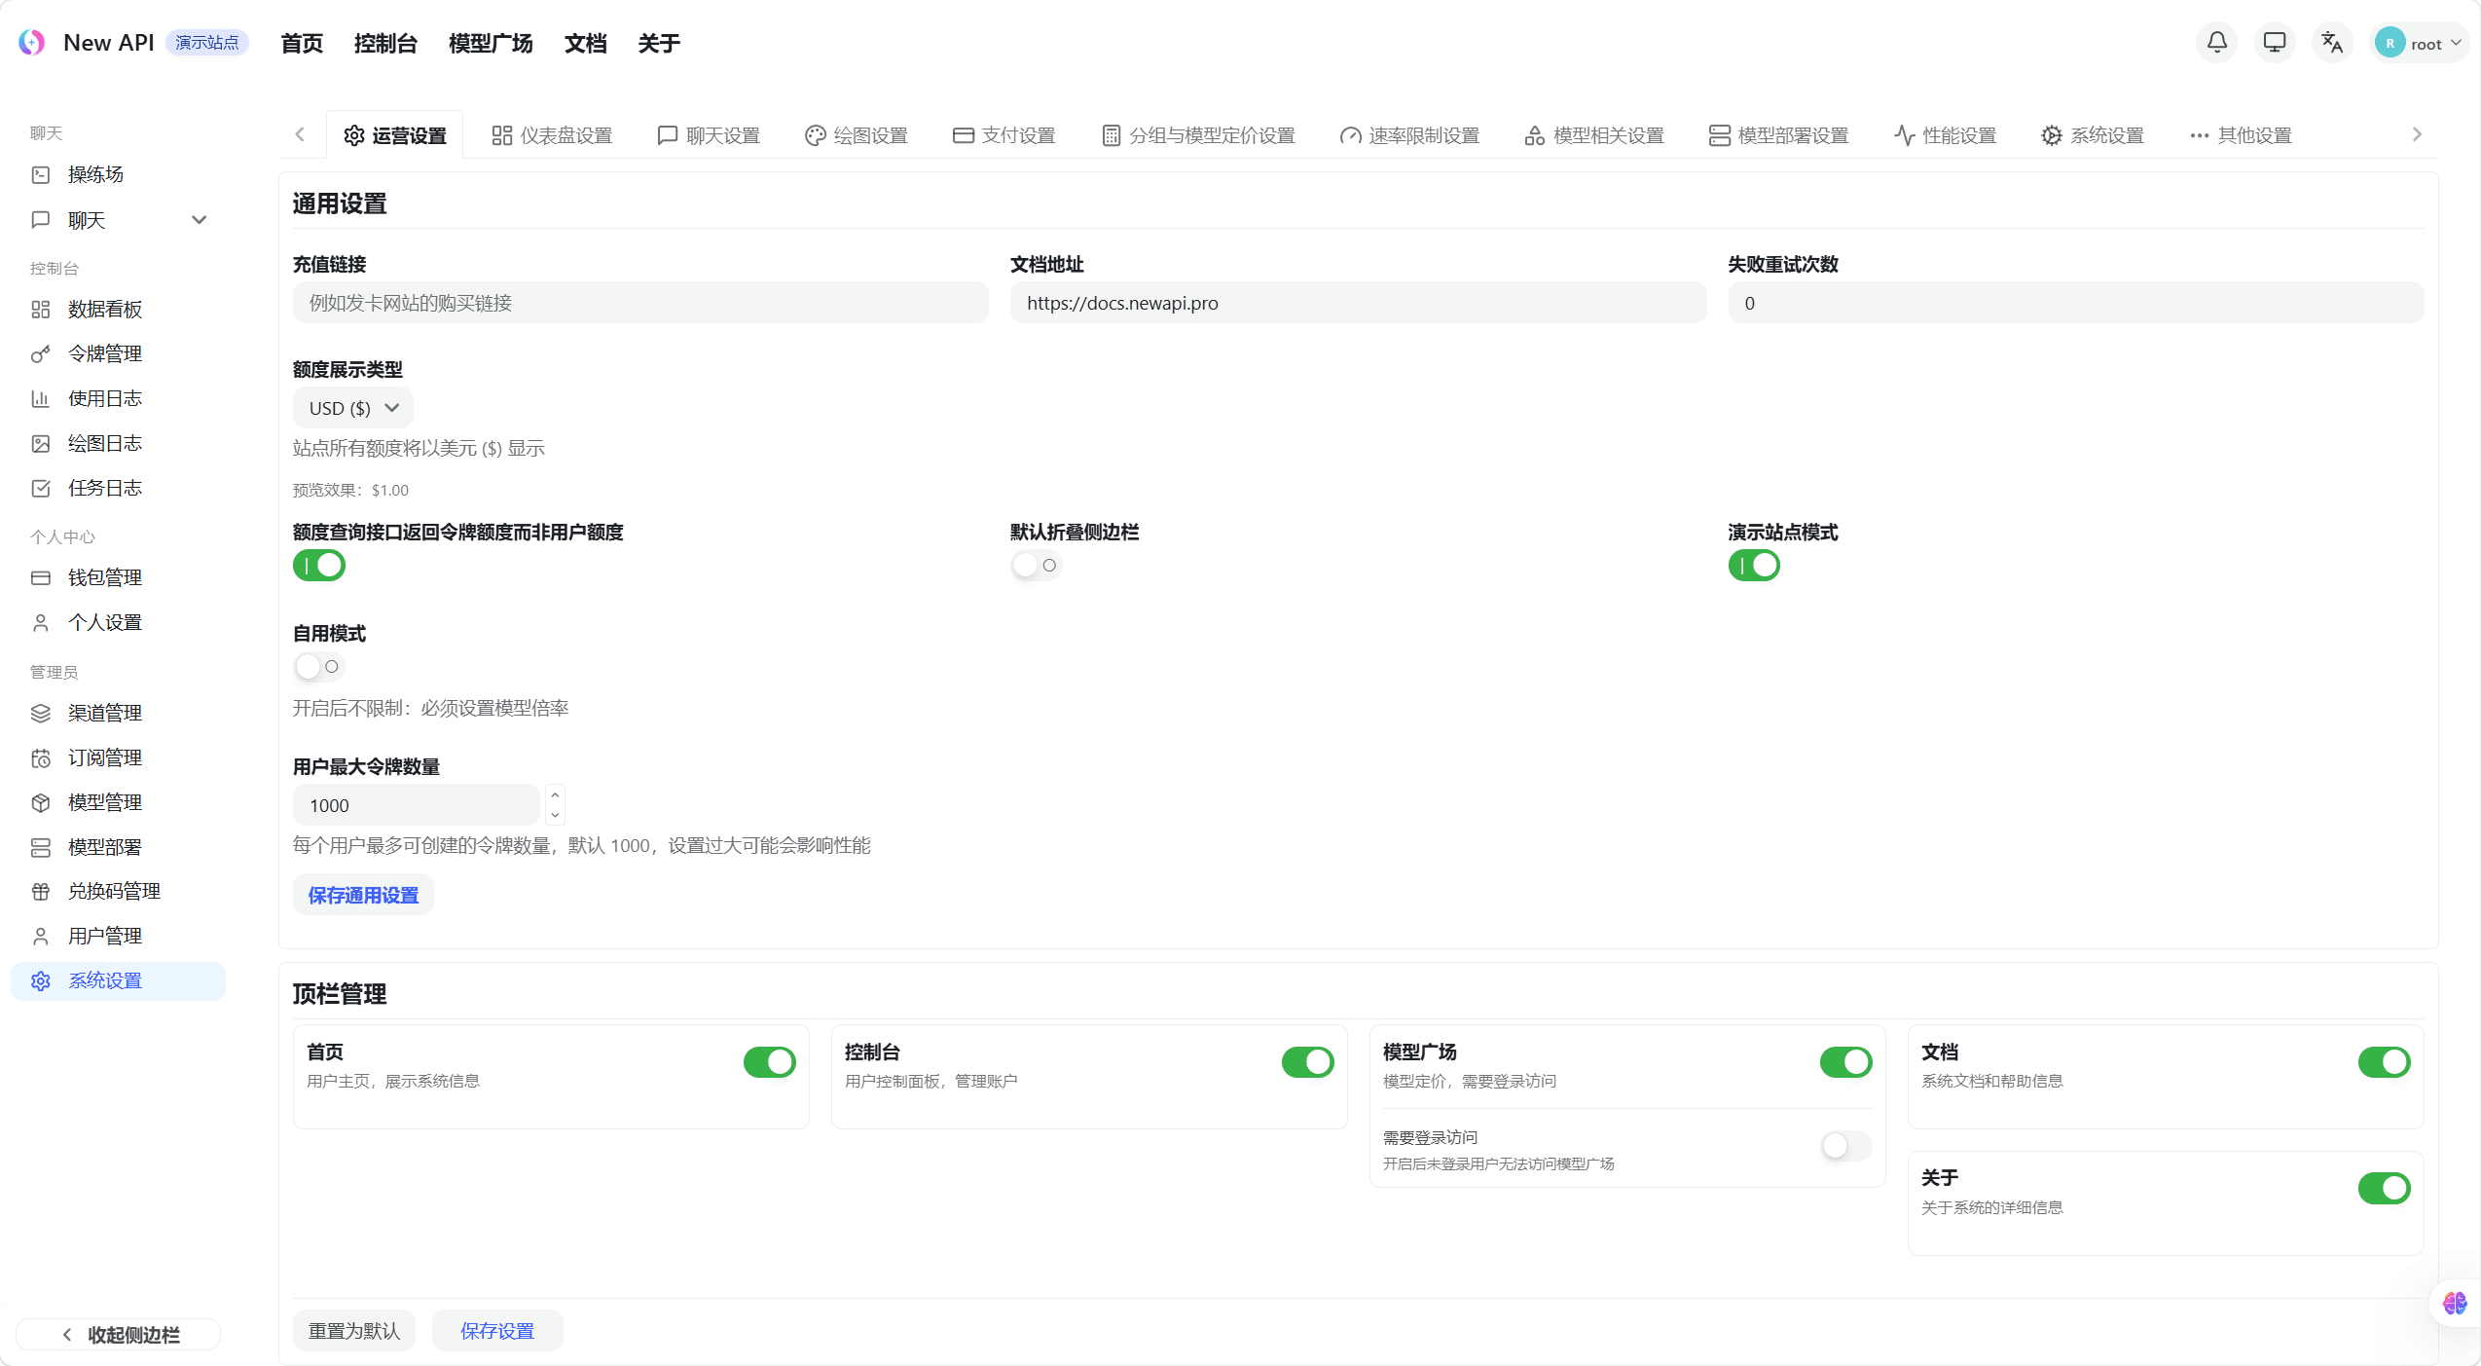Click 保存通用设置 button
The height and width of the screenshot is (1366, 2481).
[361, 894]
